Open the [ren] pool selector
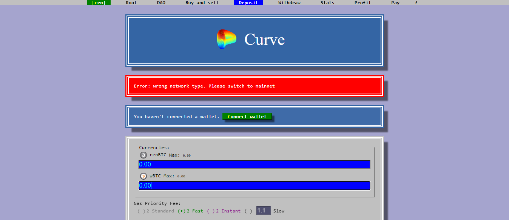The height and width of the screenshot is (220, 509). click(x=99, y=3)
